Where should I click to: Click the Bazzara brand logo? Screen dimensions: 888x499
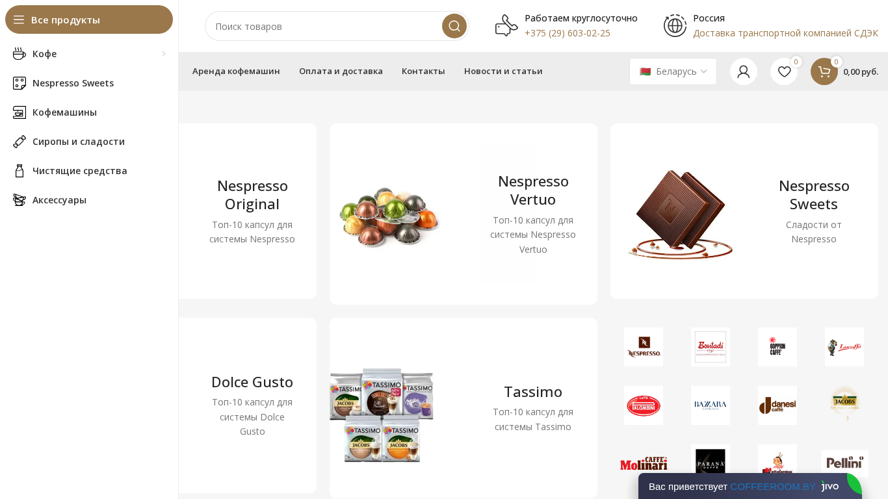tap(711, 405)
